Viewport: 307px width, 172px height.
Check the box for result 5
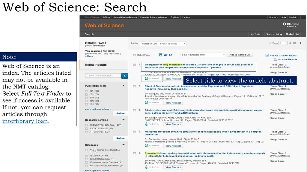click(x=135, y=153)
